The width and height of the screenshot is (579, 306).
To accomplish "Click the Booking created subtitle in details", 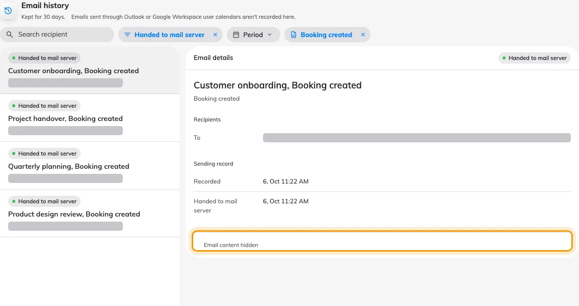I will pyautogui.click(x=217, y=99).
